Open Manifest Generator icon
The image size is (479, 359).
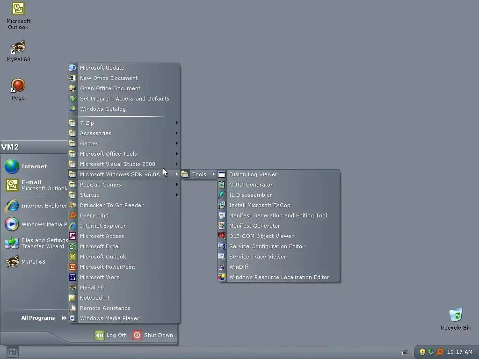(222, 226)
